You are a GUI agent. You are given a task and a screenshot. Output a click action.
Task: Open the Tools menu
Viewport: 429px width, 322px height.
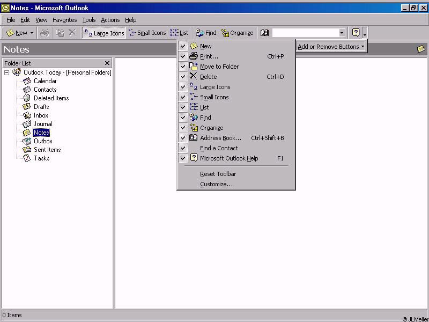pyautogui.click(x=89, y=20)
